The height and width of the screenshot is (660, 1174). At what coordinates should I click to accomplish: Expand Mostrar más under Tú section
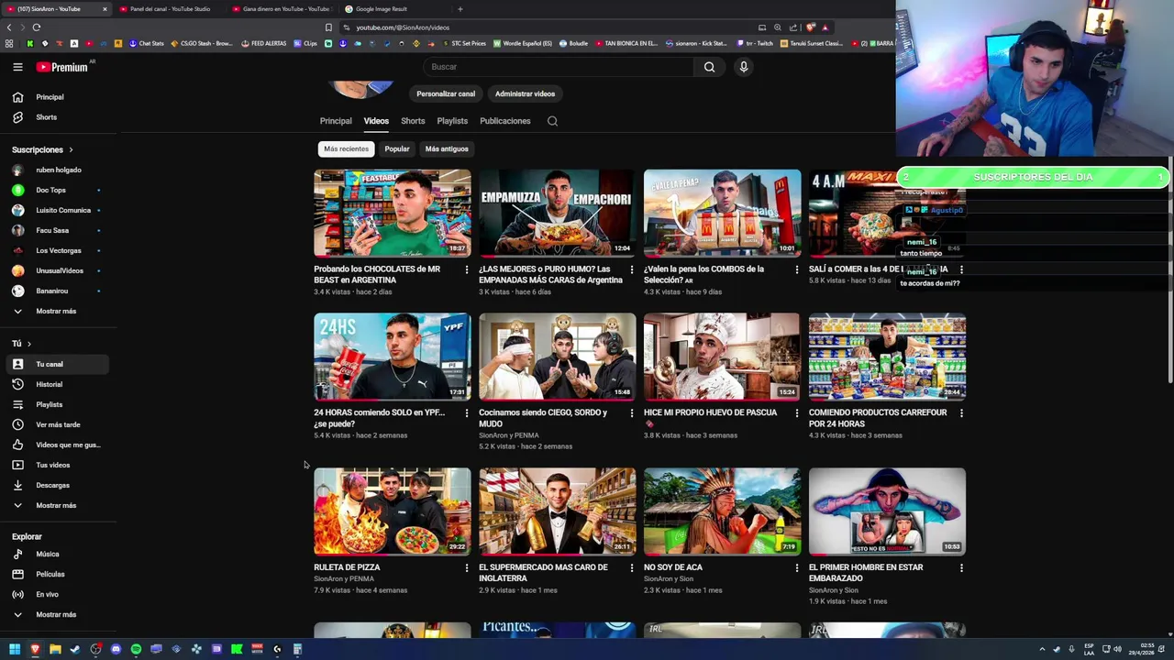pyautogui.click(x=58, y=505)
